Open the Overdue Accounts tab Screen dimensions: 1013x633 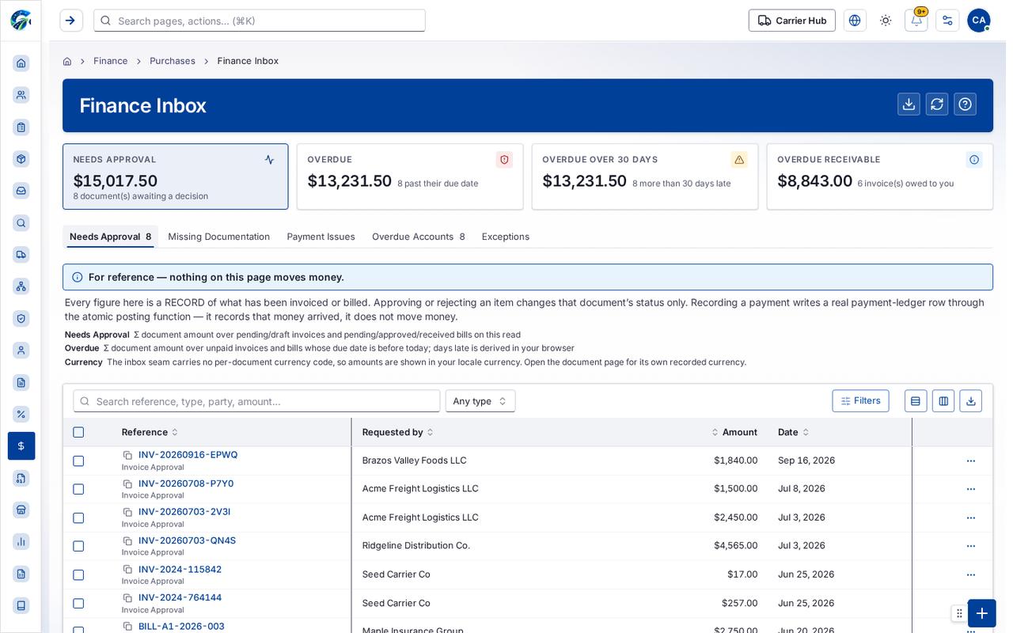click(419, 237)
